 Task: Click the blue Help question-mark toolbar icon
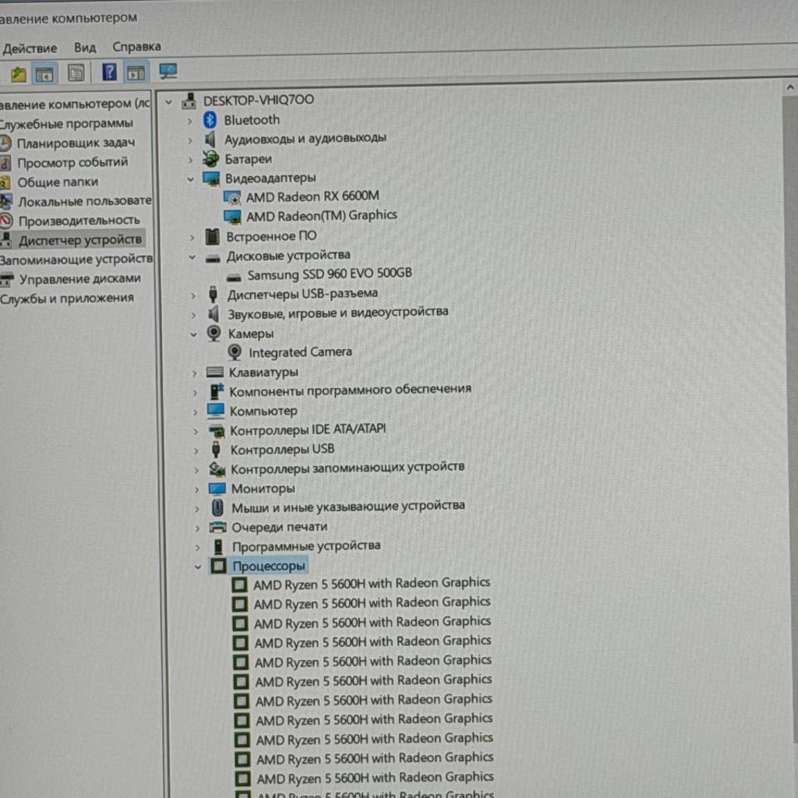109,72
